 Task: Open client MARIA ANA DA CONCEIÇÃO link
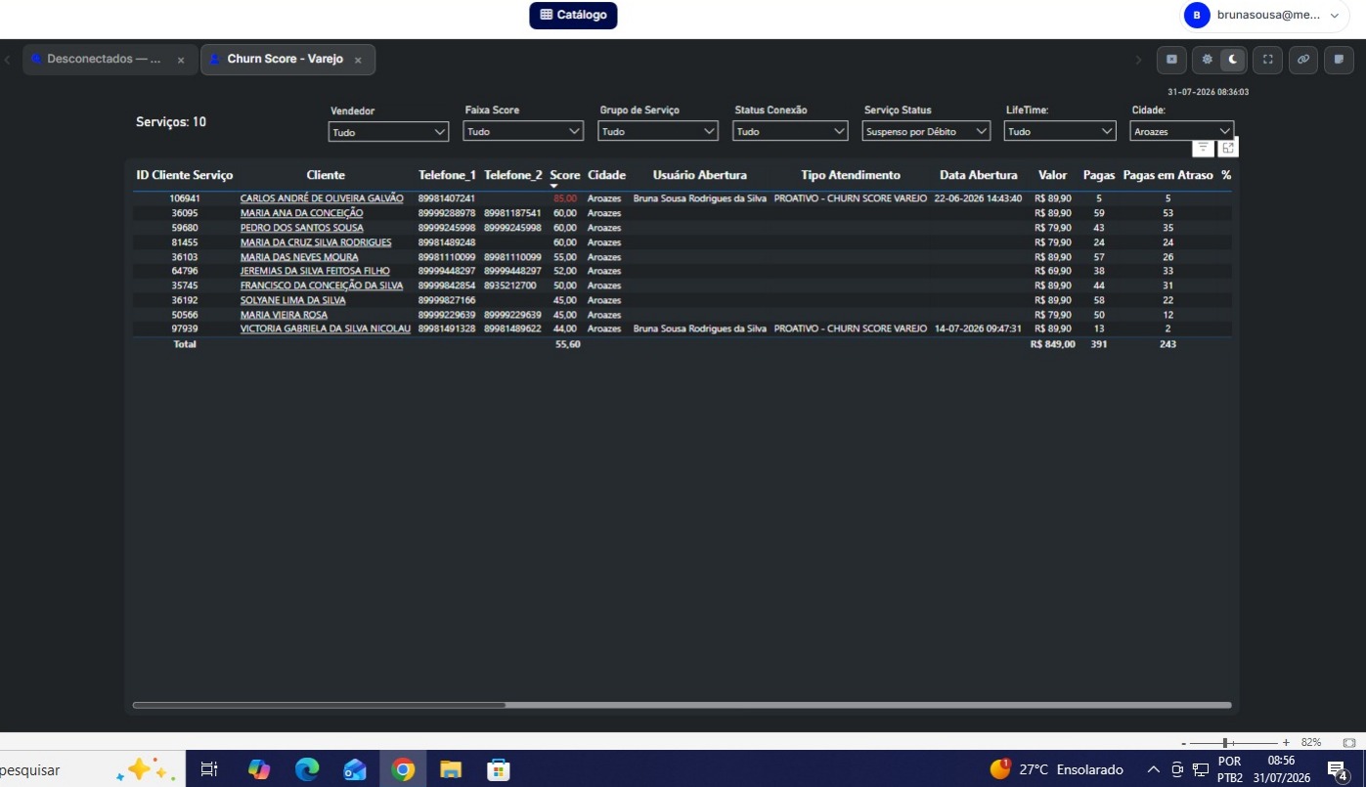[301, 213]
